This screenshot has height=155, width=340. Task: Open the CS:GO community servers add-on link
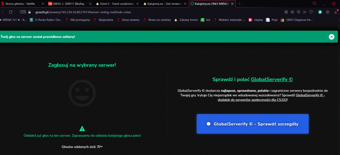pos(271,98)
